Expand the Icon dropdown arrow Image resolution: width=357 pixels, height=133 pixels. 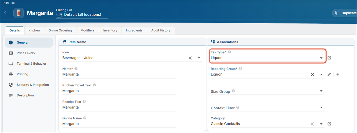(x=199, y=58)
